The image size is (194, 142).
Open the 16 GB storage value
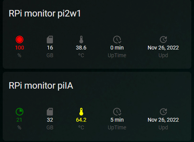coord(50,48)
